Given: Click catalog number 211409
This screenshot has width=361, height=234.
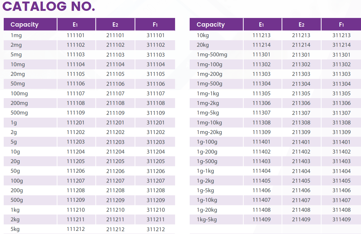Looking at the screenshot, I should pyautogui.click(x=301, y=219).
